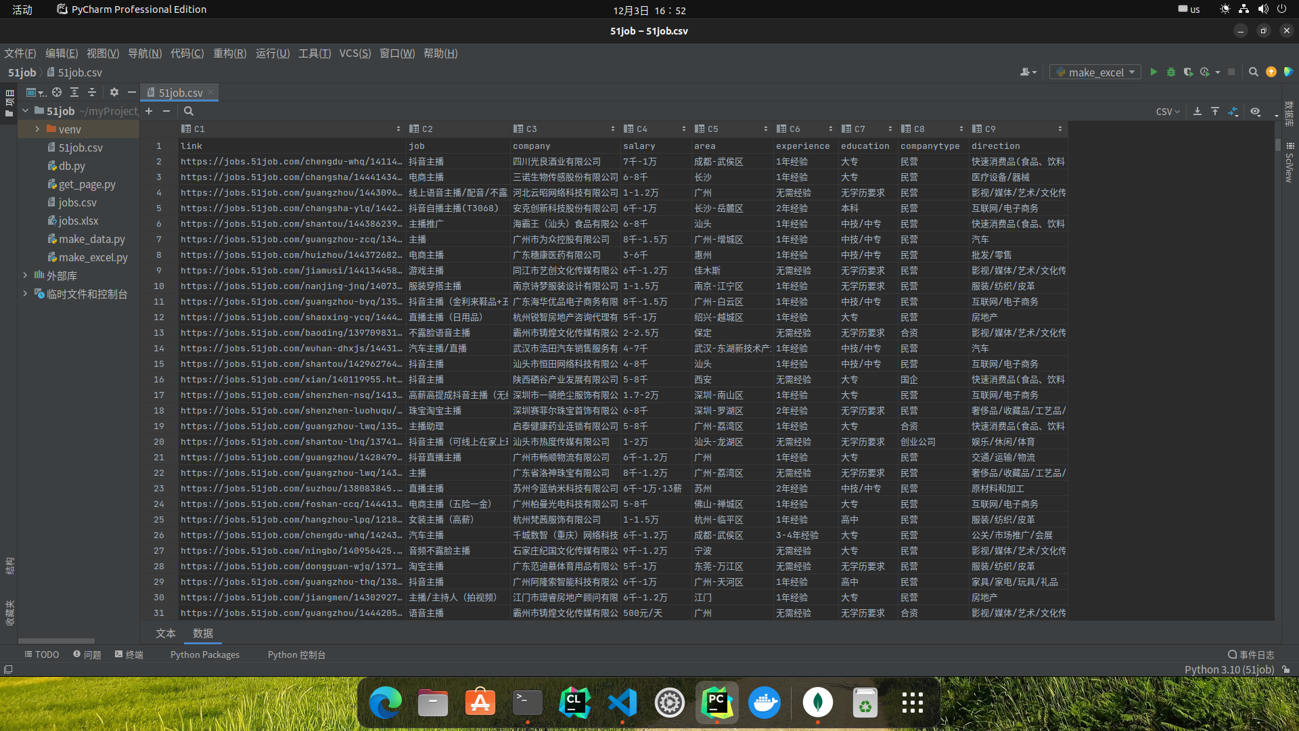Open the TODO tool window
Viewport: 1299px width, 731px height.
coord(42,655)
